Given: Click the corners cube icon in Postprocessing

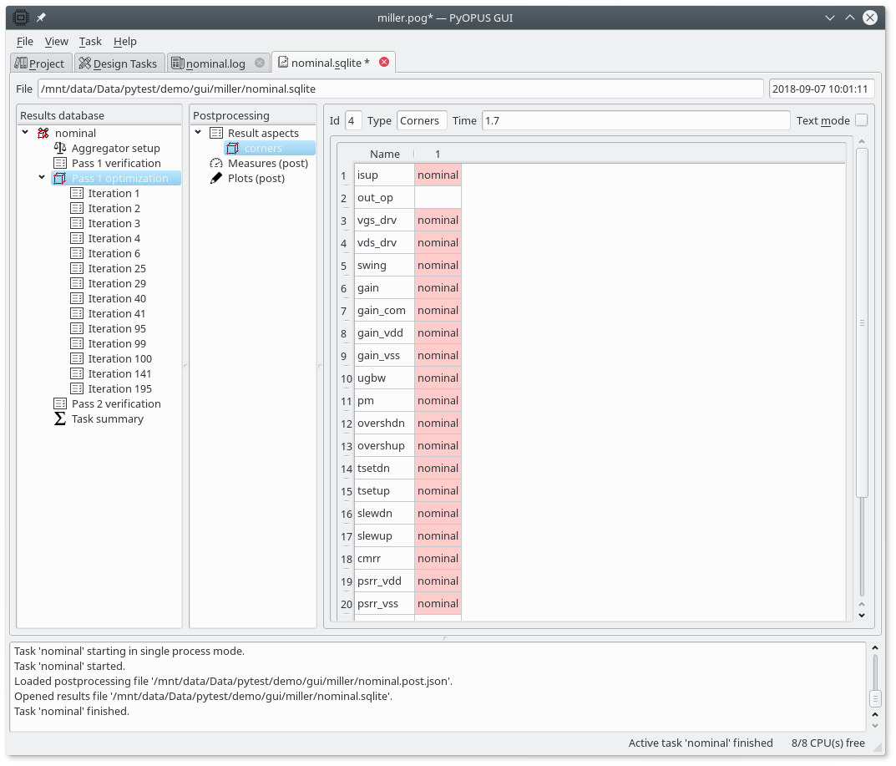Looking at the screenshot, I should pyautogui.click(x=233, y=148).
